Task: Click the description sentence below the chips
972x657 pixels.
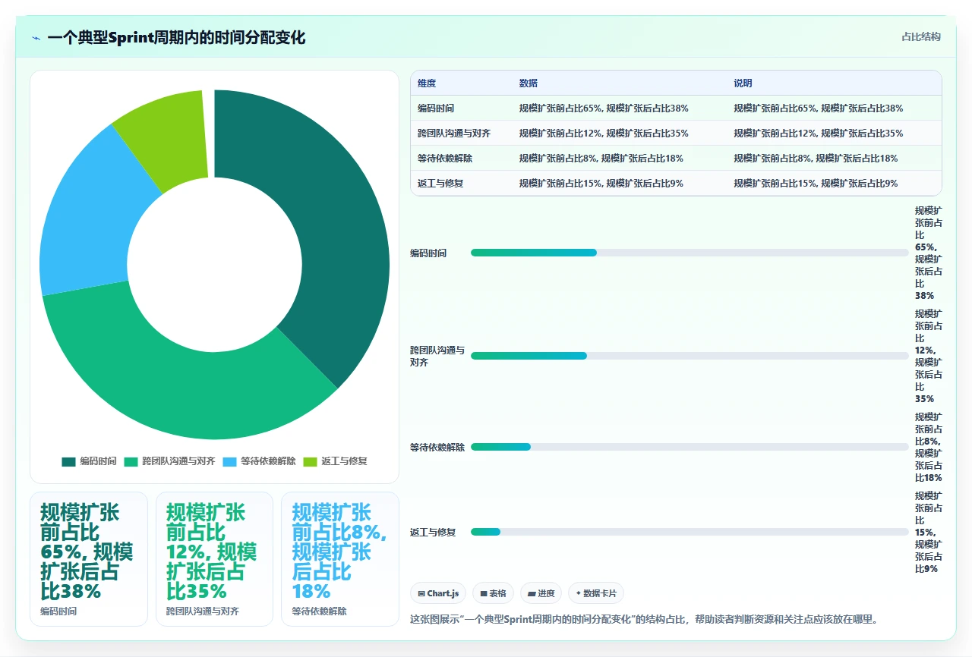Action: [645, 619]
